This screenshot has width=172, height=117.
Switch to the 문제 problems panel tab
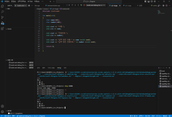(x=38, y=68)
